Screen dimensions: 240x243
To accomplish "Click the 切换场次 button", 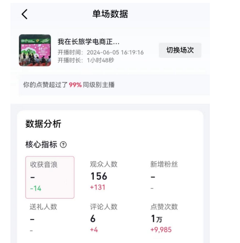I will point(180,50).
